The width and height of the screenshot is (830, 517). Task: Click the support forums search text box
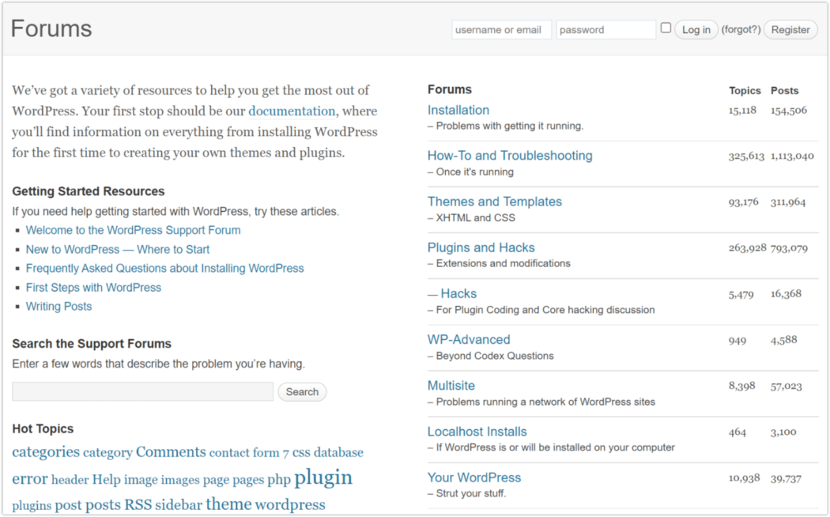[x=142, y=391]
